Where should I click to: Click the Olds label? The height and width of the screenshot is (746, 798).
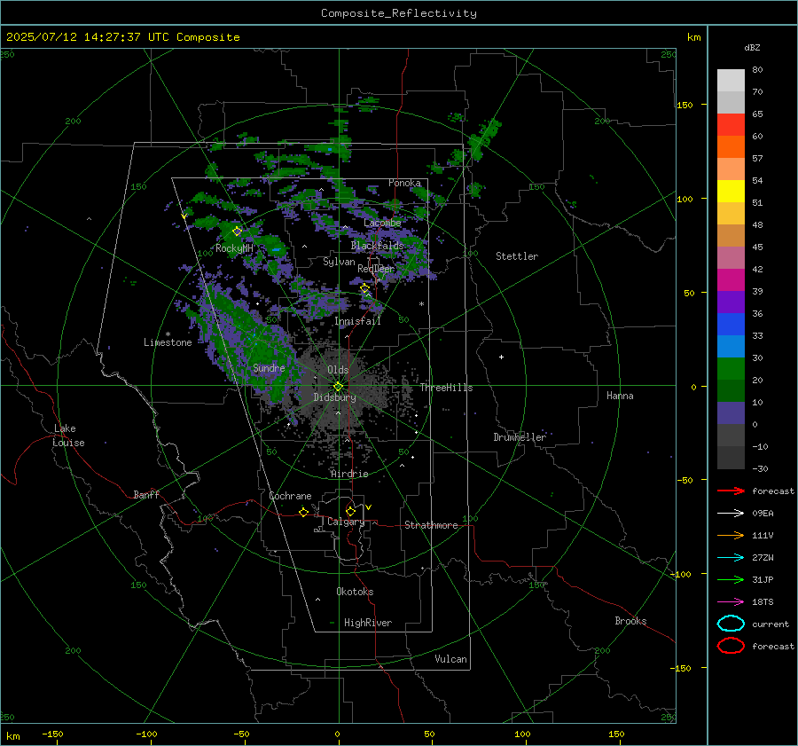(x=338, y=370)
